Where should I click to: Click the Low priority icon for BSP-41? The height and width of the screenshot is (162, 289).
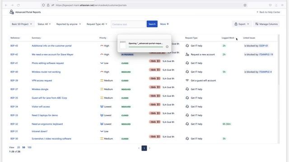[x=102, y=63]
